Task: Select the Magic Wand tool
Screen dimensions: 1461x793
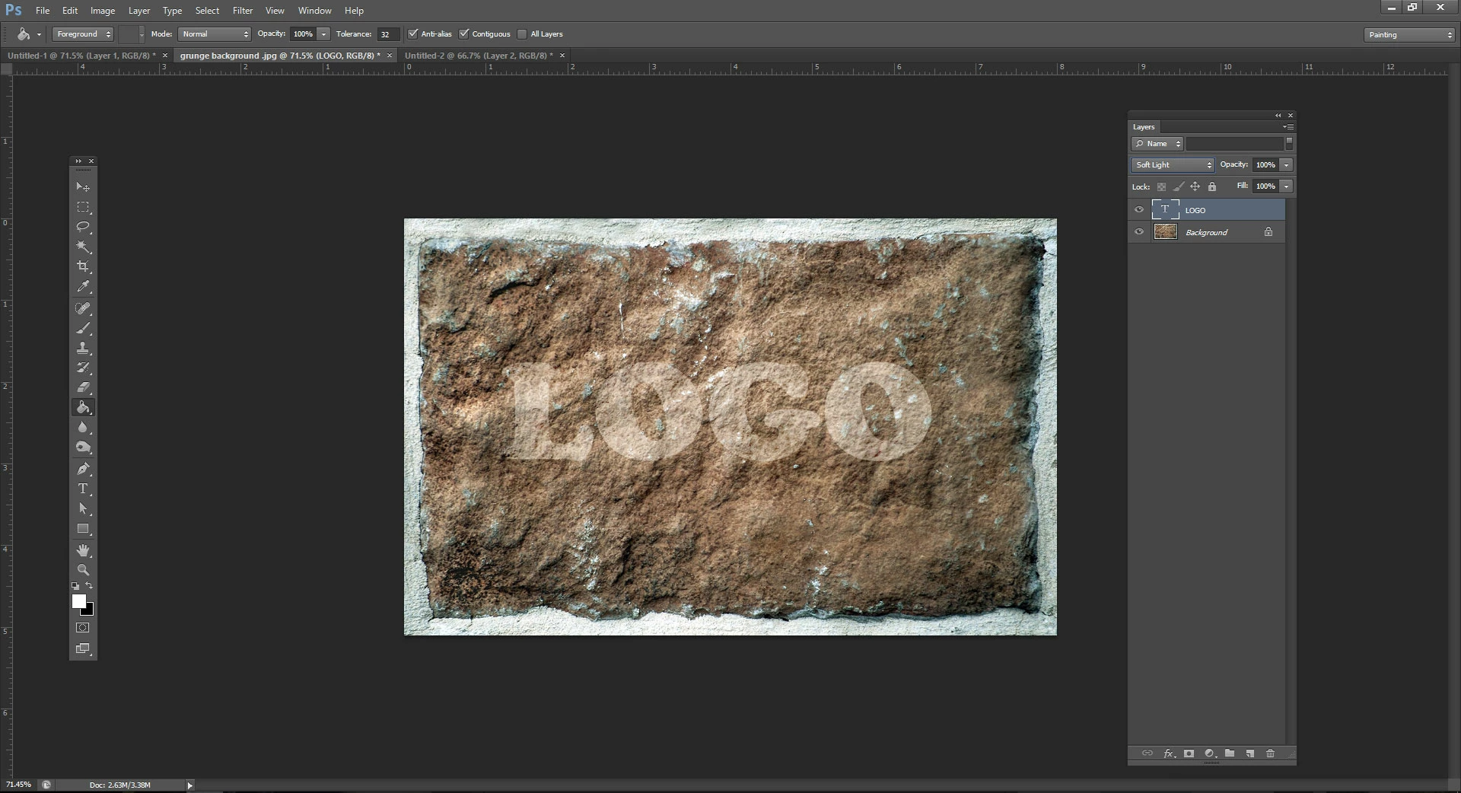Action: pyautogui.click(x=83, y=247)
